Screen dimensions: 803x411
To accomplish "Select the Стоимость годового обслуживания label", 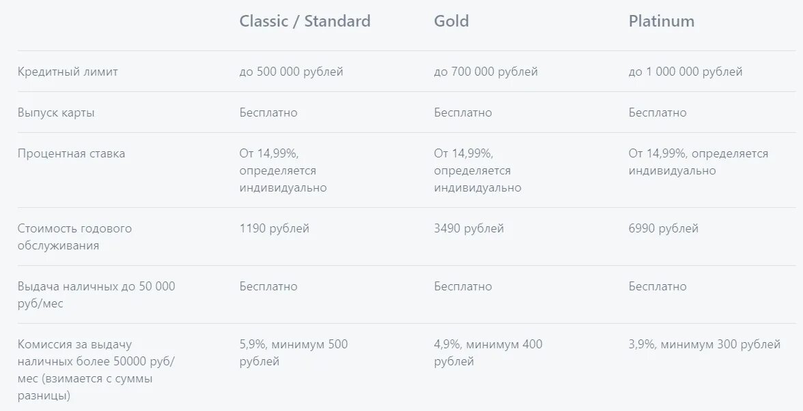I will tap(74, 237).
